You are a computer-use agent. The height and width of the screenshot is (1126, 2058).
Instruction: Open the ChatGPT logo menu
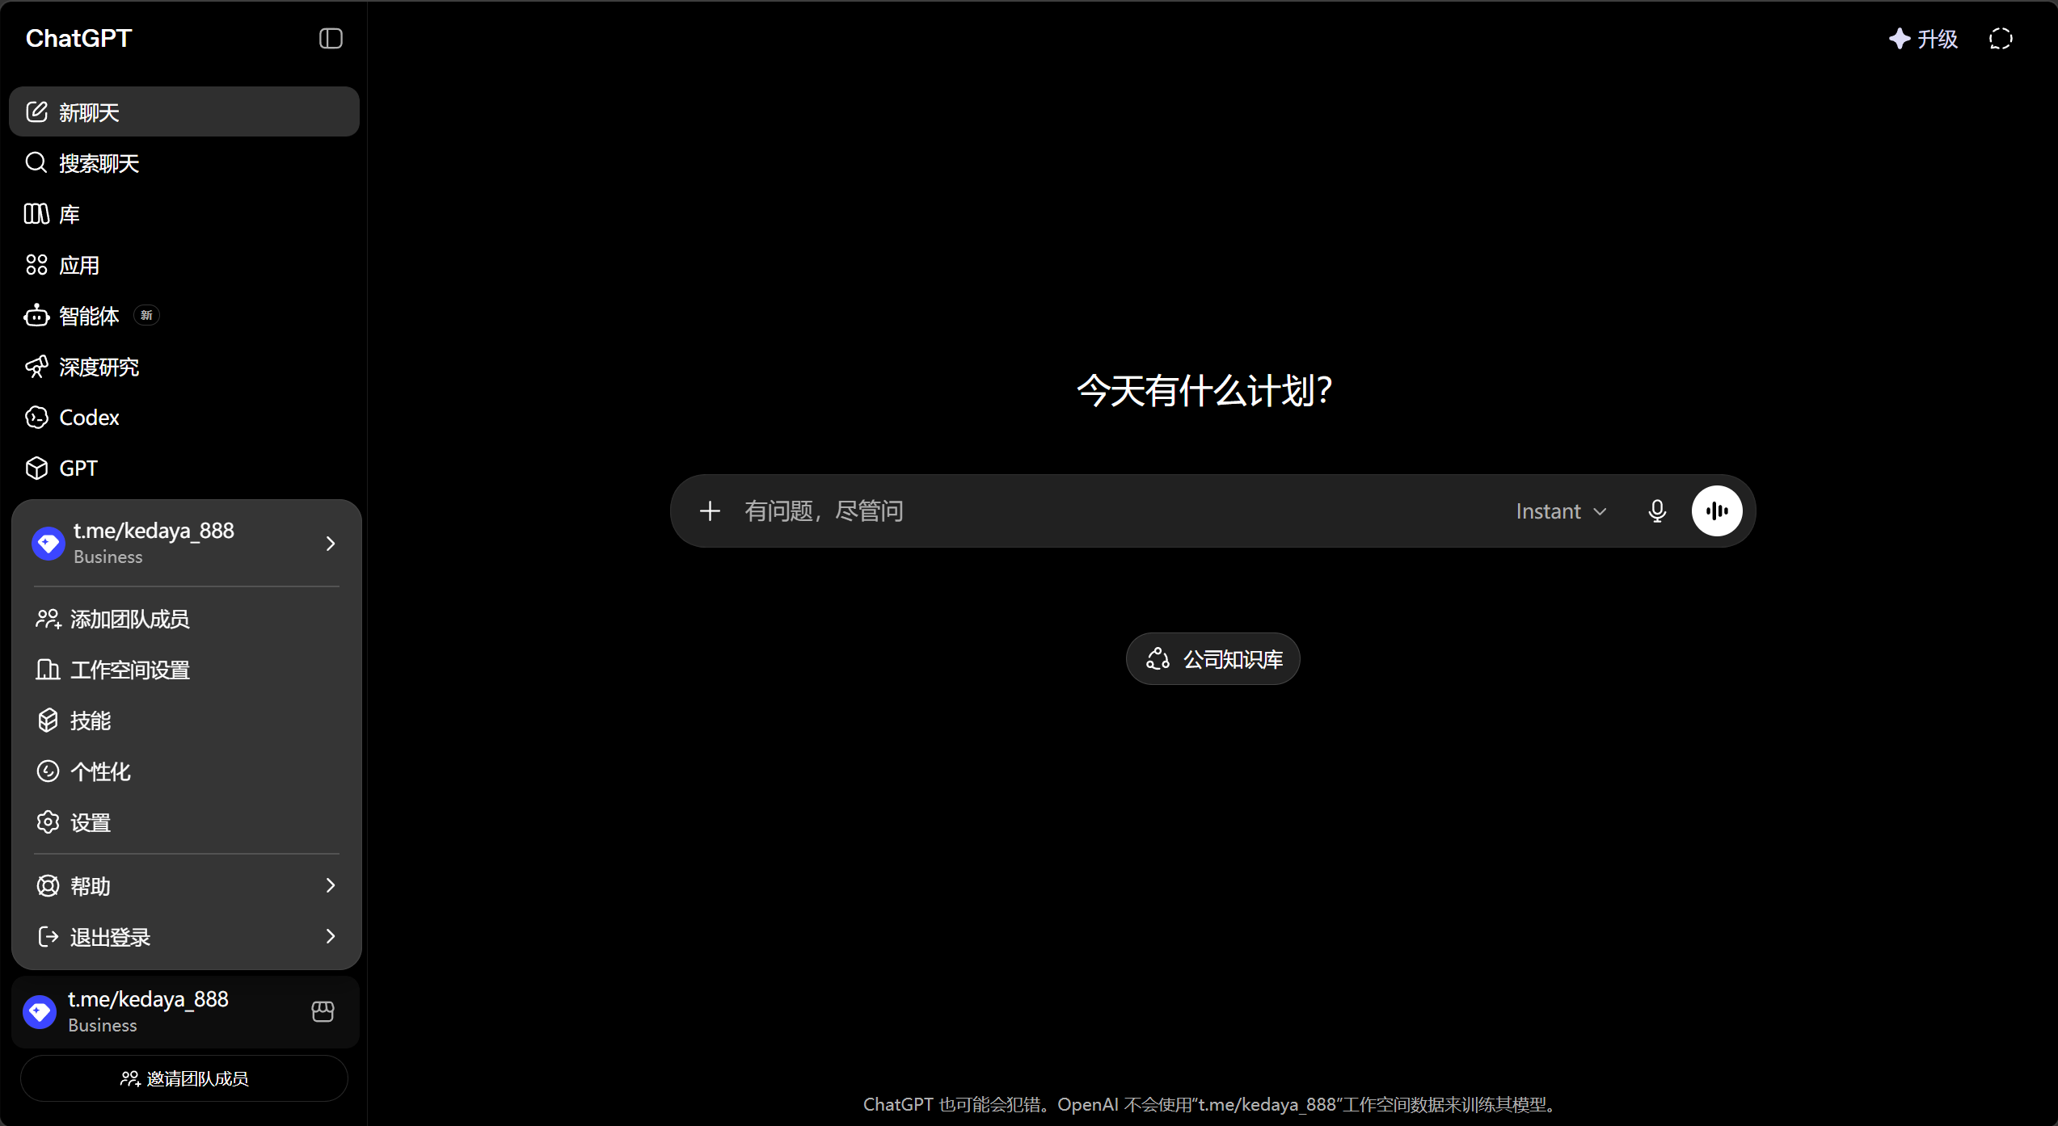tap(78, 38)
